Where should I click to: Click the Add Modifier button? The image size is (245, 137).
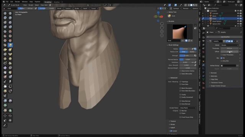pyautogui.click(x=225, y=37)
